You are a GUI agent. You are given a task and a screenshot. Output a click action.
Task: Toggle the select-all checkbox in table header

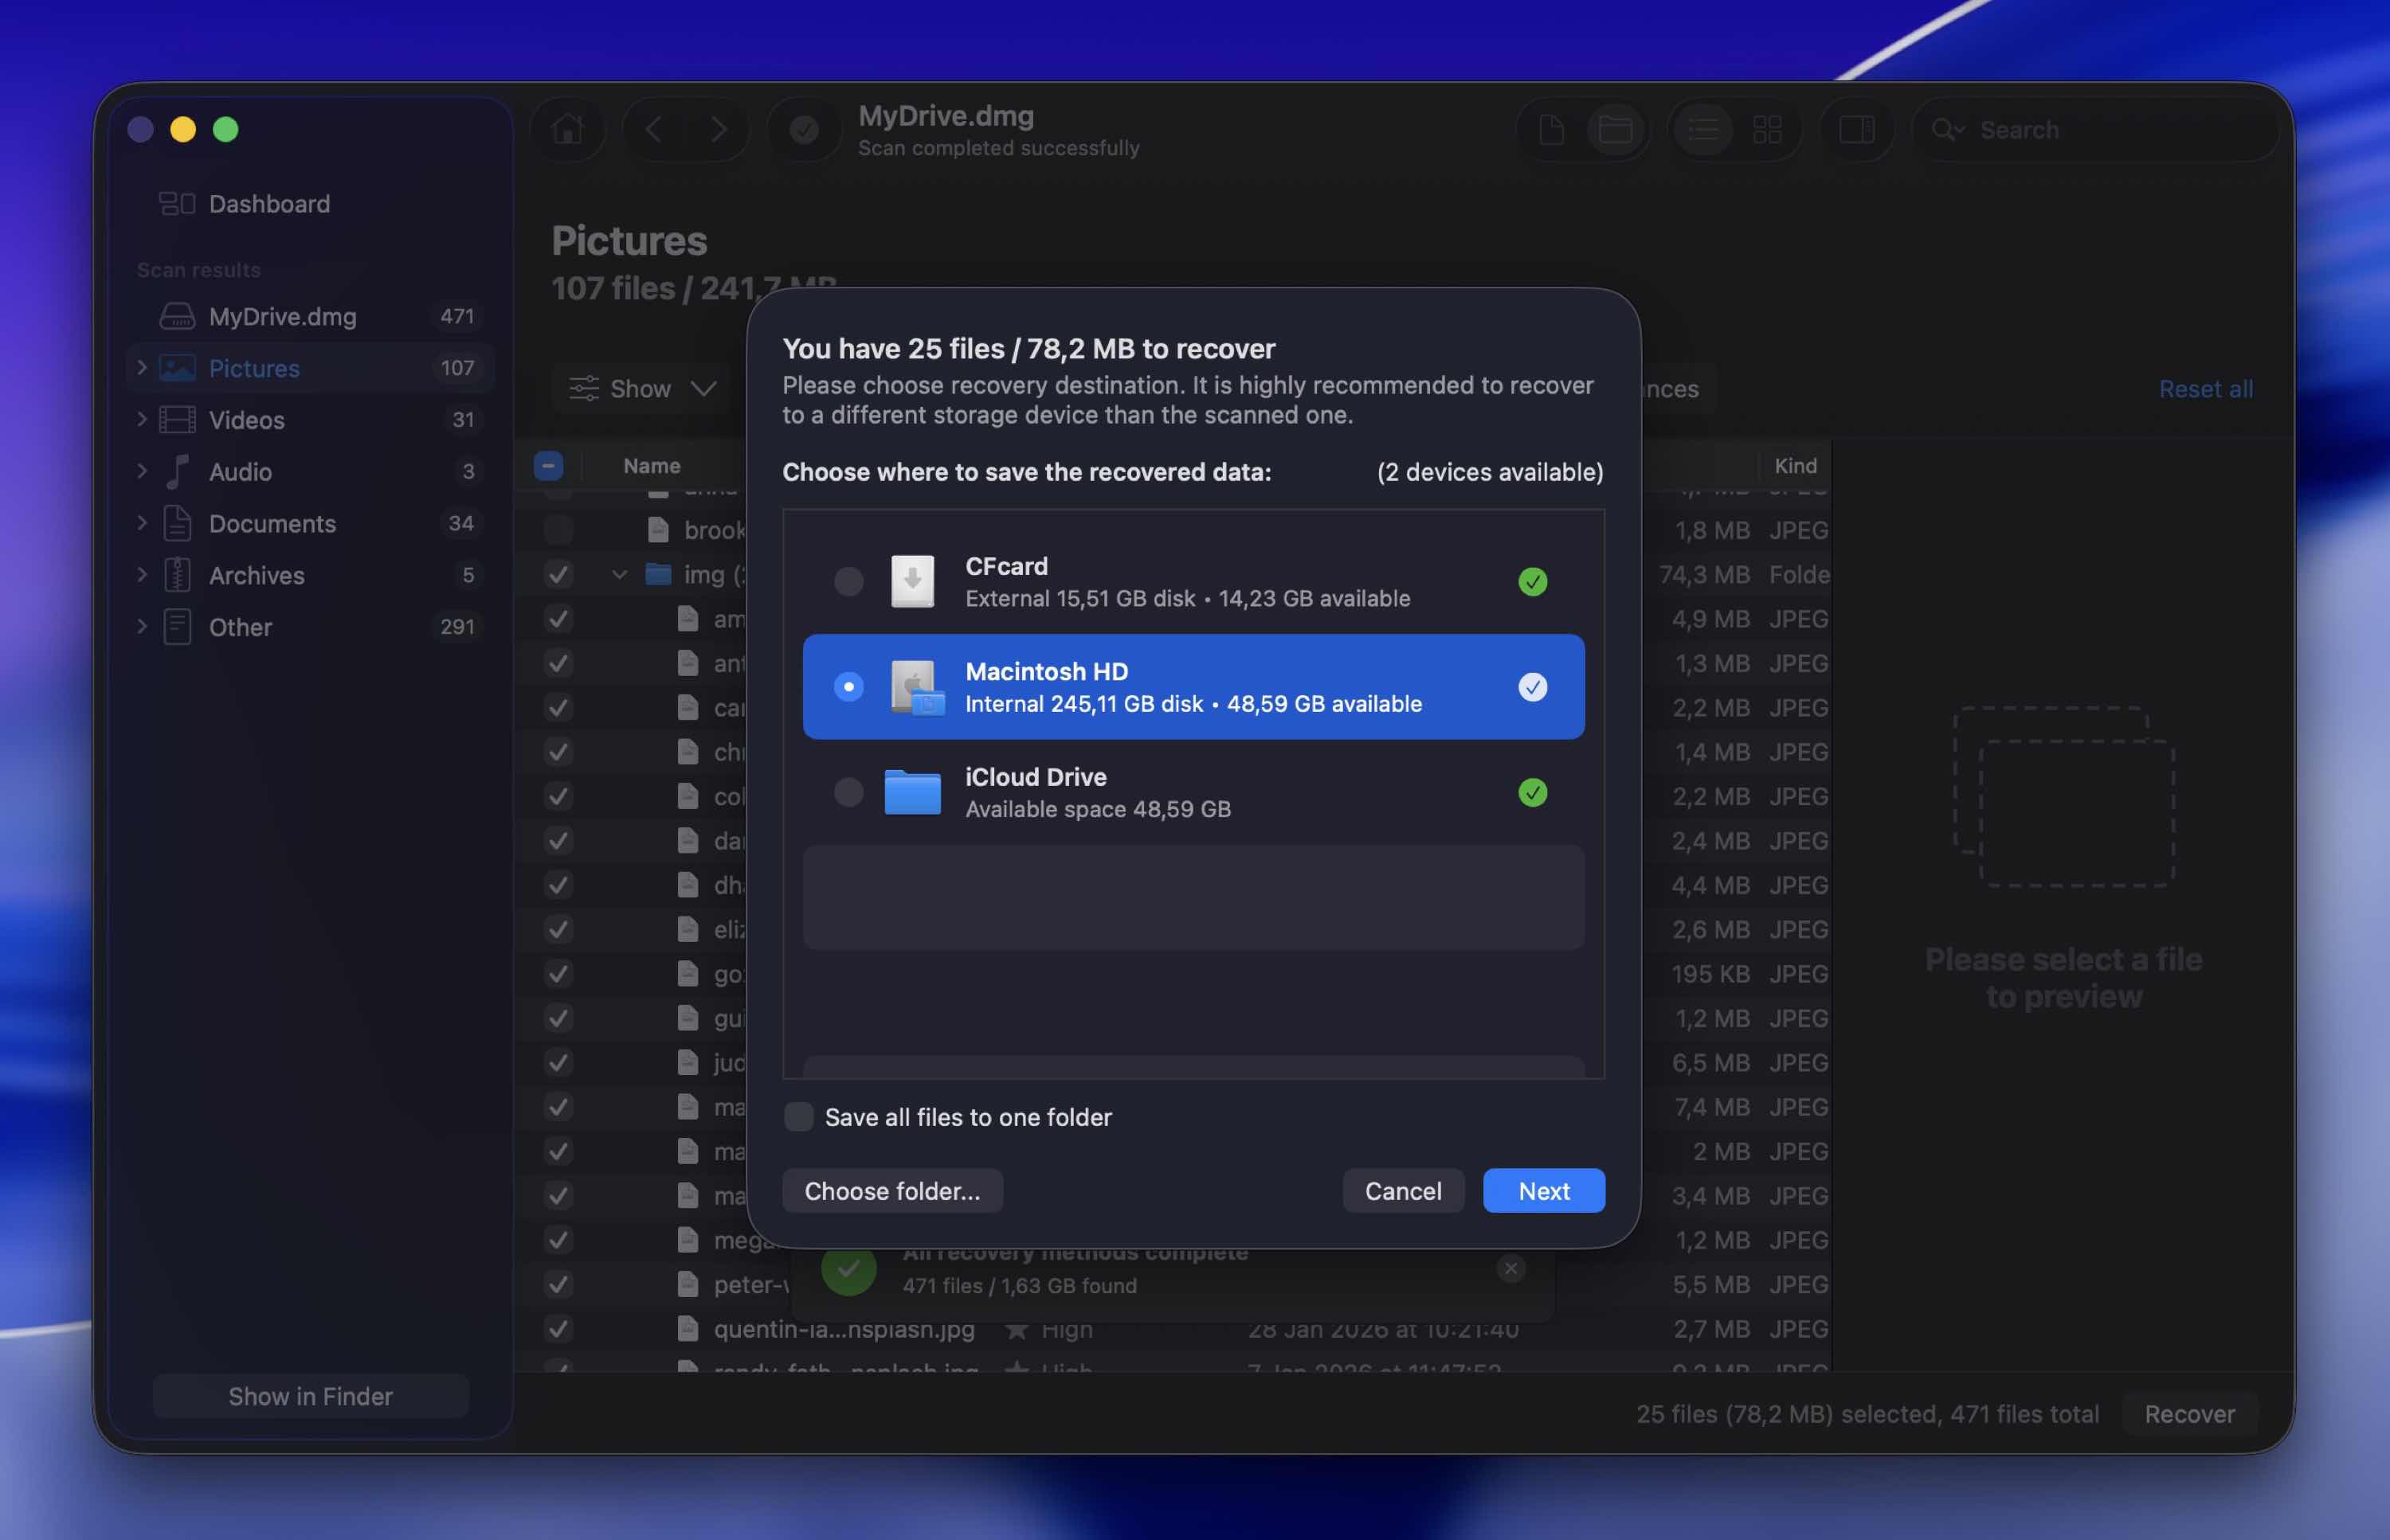(548, 466)
